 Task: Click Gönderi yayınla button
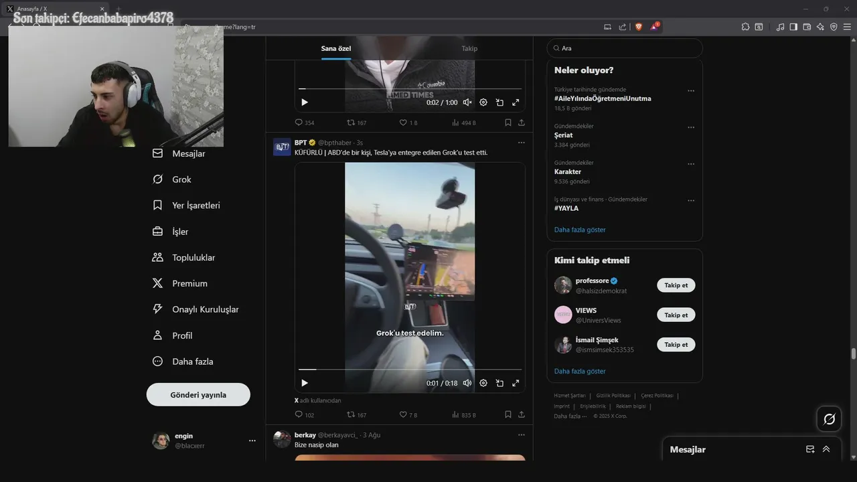[198, 394]
